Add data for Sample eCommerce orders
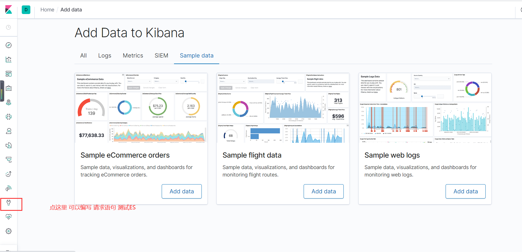The width and height of the screenshot is (522, 252). pyautogui.click(x=182, y=191)
